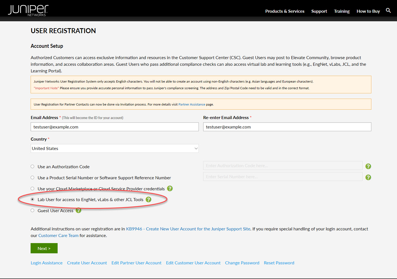Open Edit Customer User Account link
The image size is (397, 279).
(193, 263)
